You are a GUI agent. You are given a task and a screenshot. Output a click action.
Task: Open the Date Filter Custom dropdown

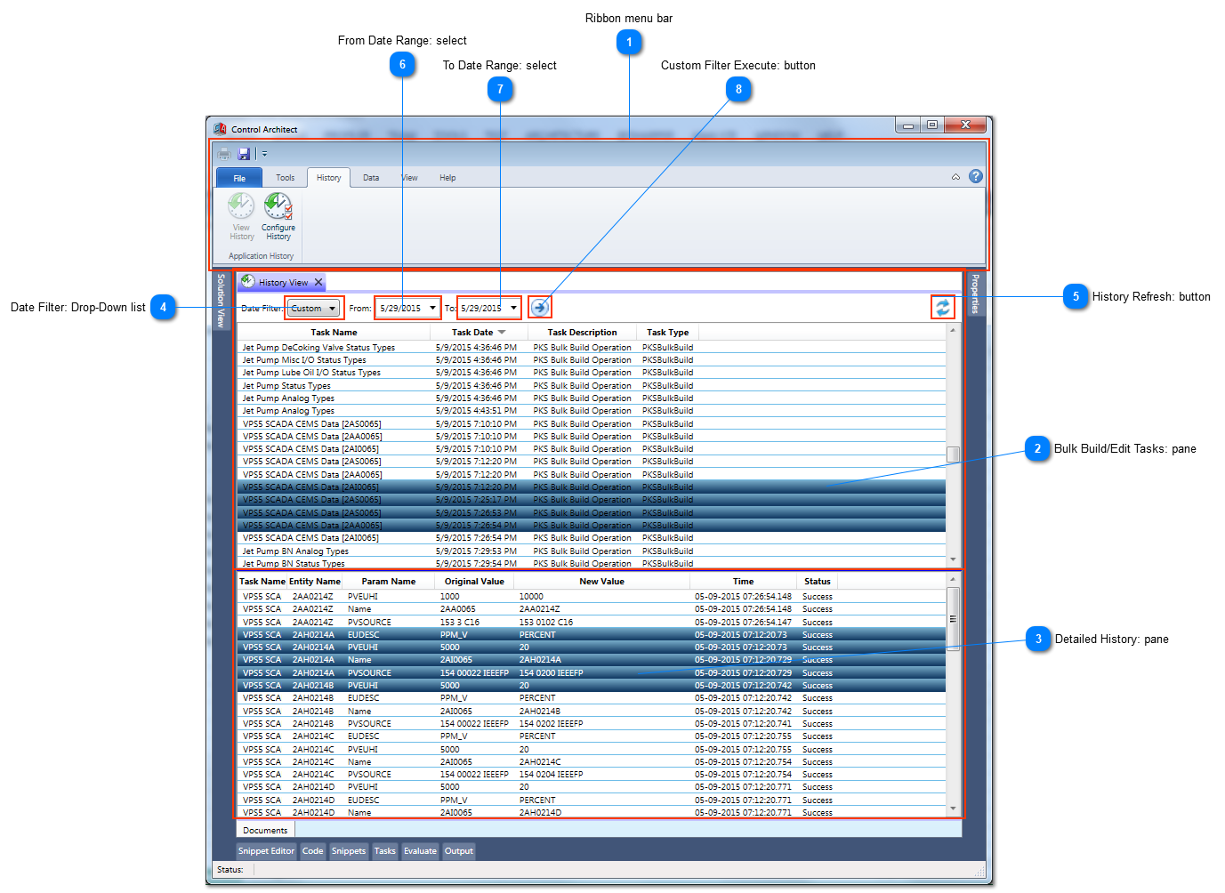pyautogui.click(x=313, y=309)
